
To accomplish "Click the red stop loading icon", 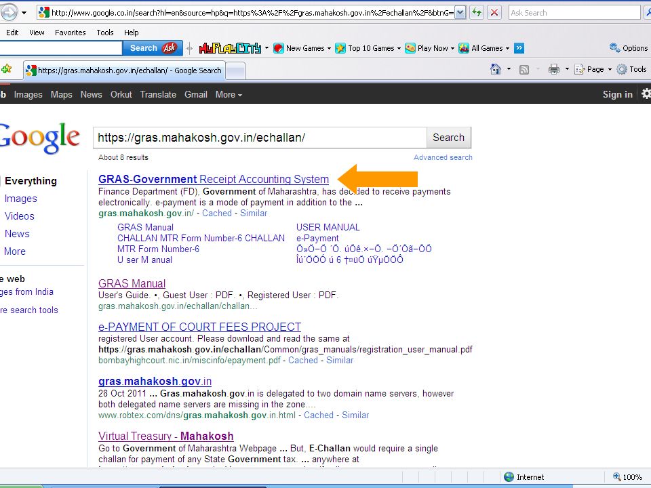I will (x=494, y=12).
